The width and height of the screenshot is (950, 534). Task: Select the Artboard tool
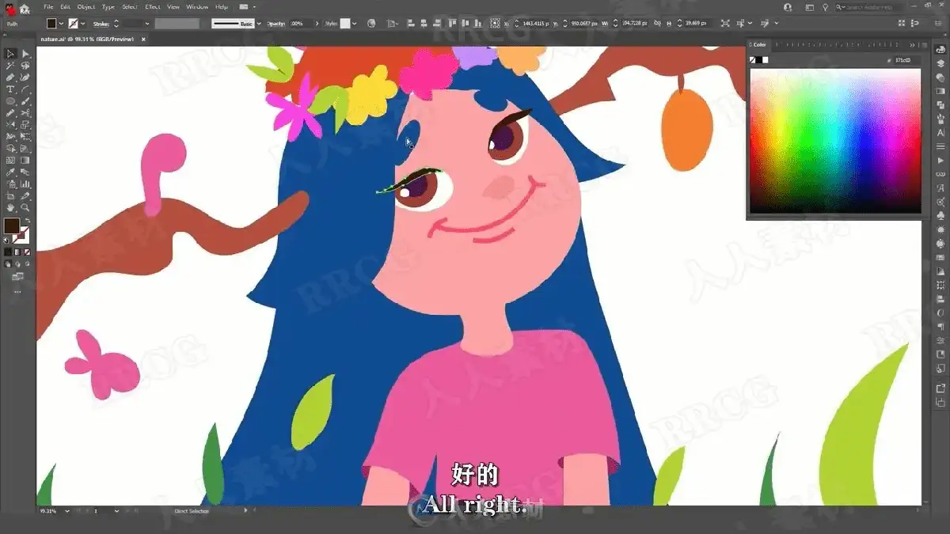[11, 195]
